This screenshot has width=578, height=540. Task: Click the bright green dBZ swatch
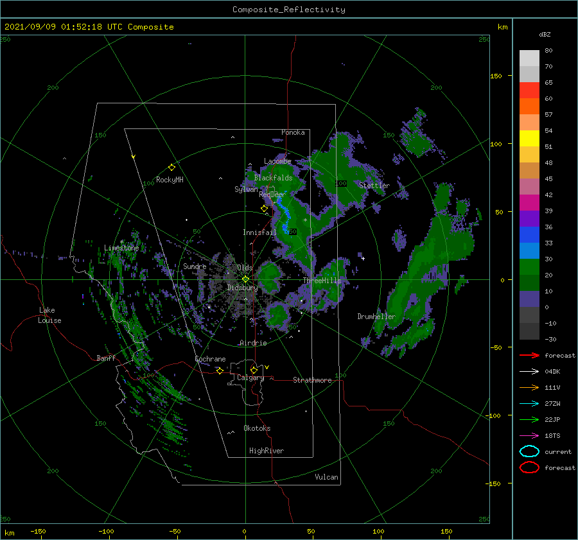coord(529,267)
